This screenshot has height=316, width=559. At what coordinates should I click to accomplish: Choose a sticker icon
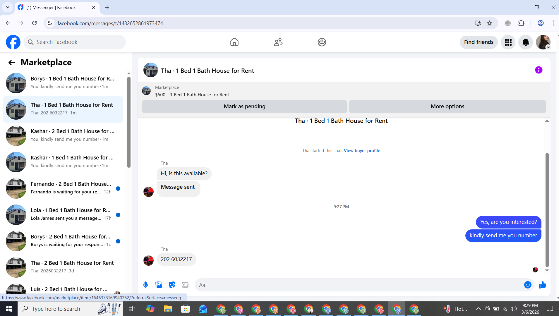click(x=172, y=285)
